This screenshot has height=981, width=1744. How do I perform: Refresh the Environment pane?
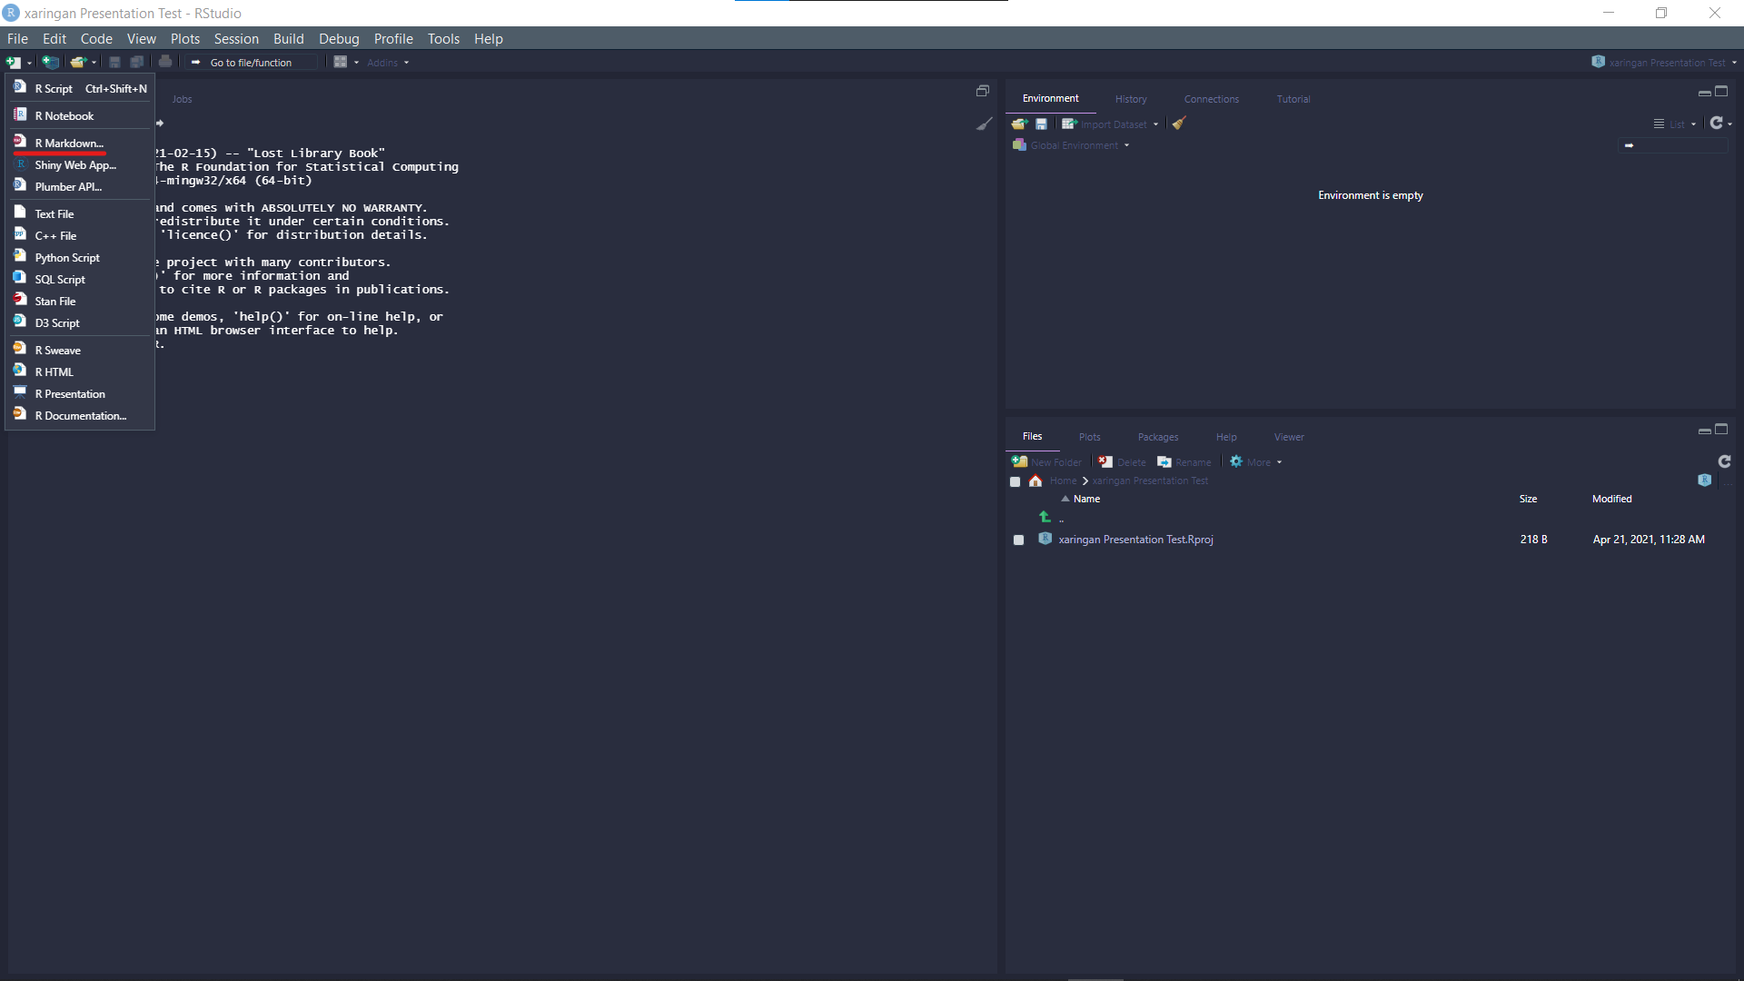tap(1716, 123)
